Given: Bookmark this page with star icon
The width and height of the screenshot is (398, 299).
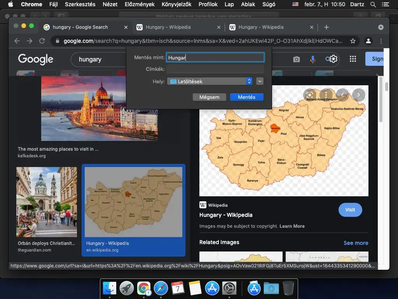Looking at the screenshot, I should (353, 41).
